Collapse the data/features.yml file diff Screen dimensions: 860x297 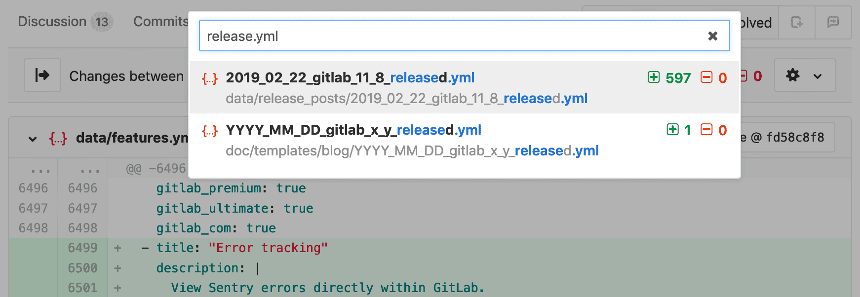coord(32,139)
